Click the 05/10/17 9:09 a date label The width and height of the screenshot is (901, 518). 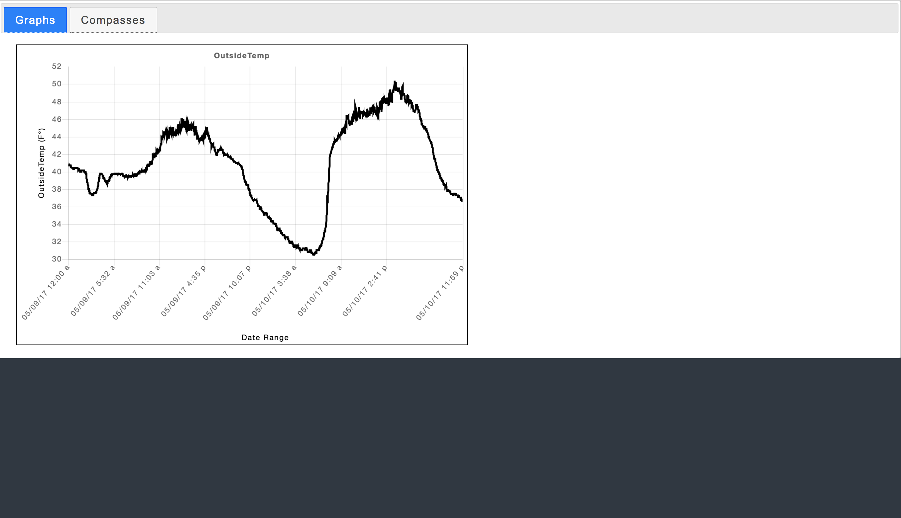(x=319, y=291)
